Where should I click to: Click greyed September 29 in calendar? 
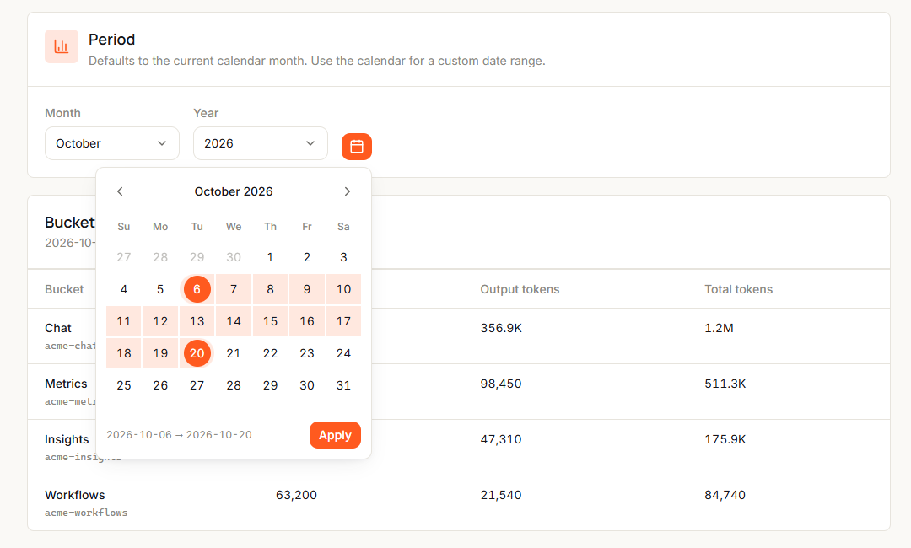[x=197, y=257]
